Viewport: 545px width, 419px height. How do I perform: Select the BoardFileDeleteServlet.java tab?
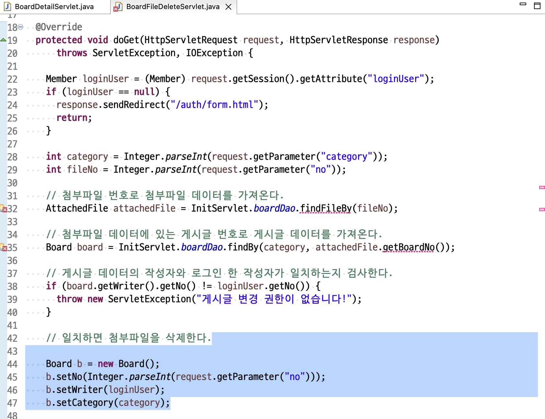(x=173, y=7)
